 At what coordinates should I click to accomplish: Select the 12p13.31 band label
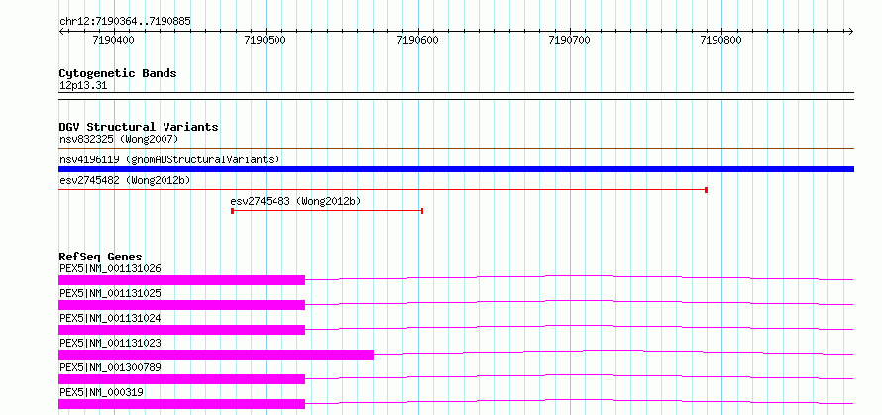click(x=83, y=86)
